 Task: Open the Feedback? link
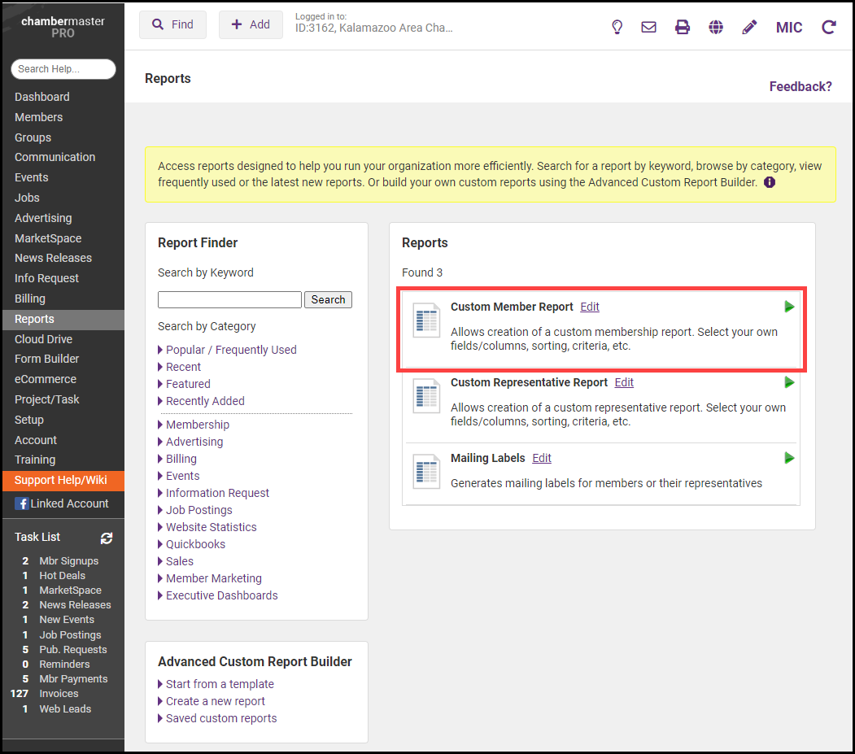tap(800, 86)
